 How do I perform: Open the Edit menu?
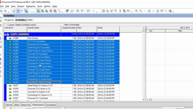pos(7,6)
